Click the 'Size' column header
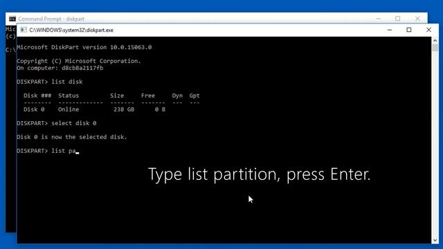Screen dimensions: 443x249 coord(117,95)
